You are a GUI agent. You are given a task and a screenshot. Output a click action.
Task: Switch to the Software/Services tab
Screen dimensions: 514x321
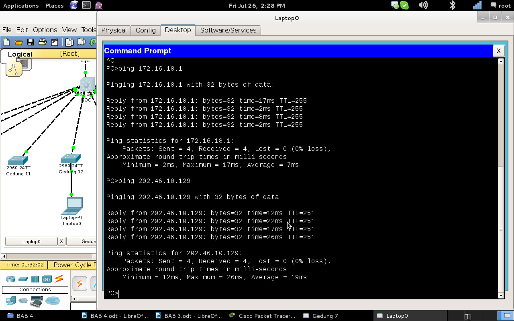pos(228,30)
